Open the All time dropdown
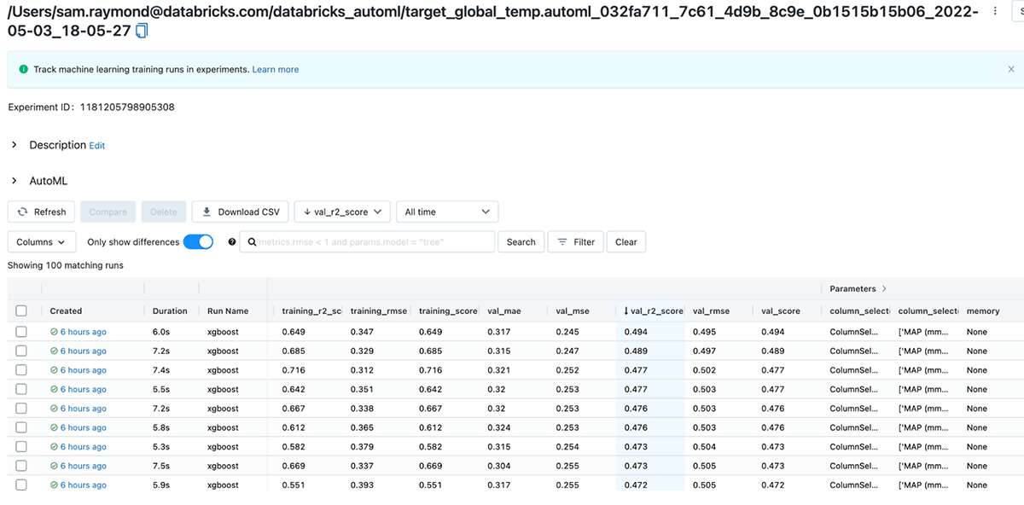 447,212
